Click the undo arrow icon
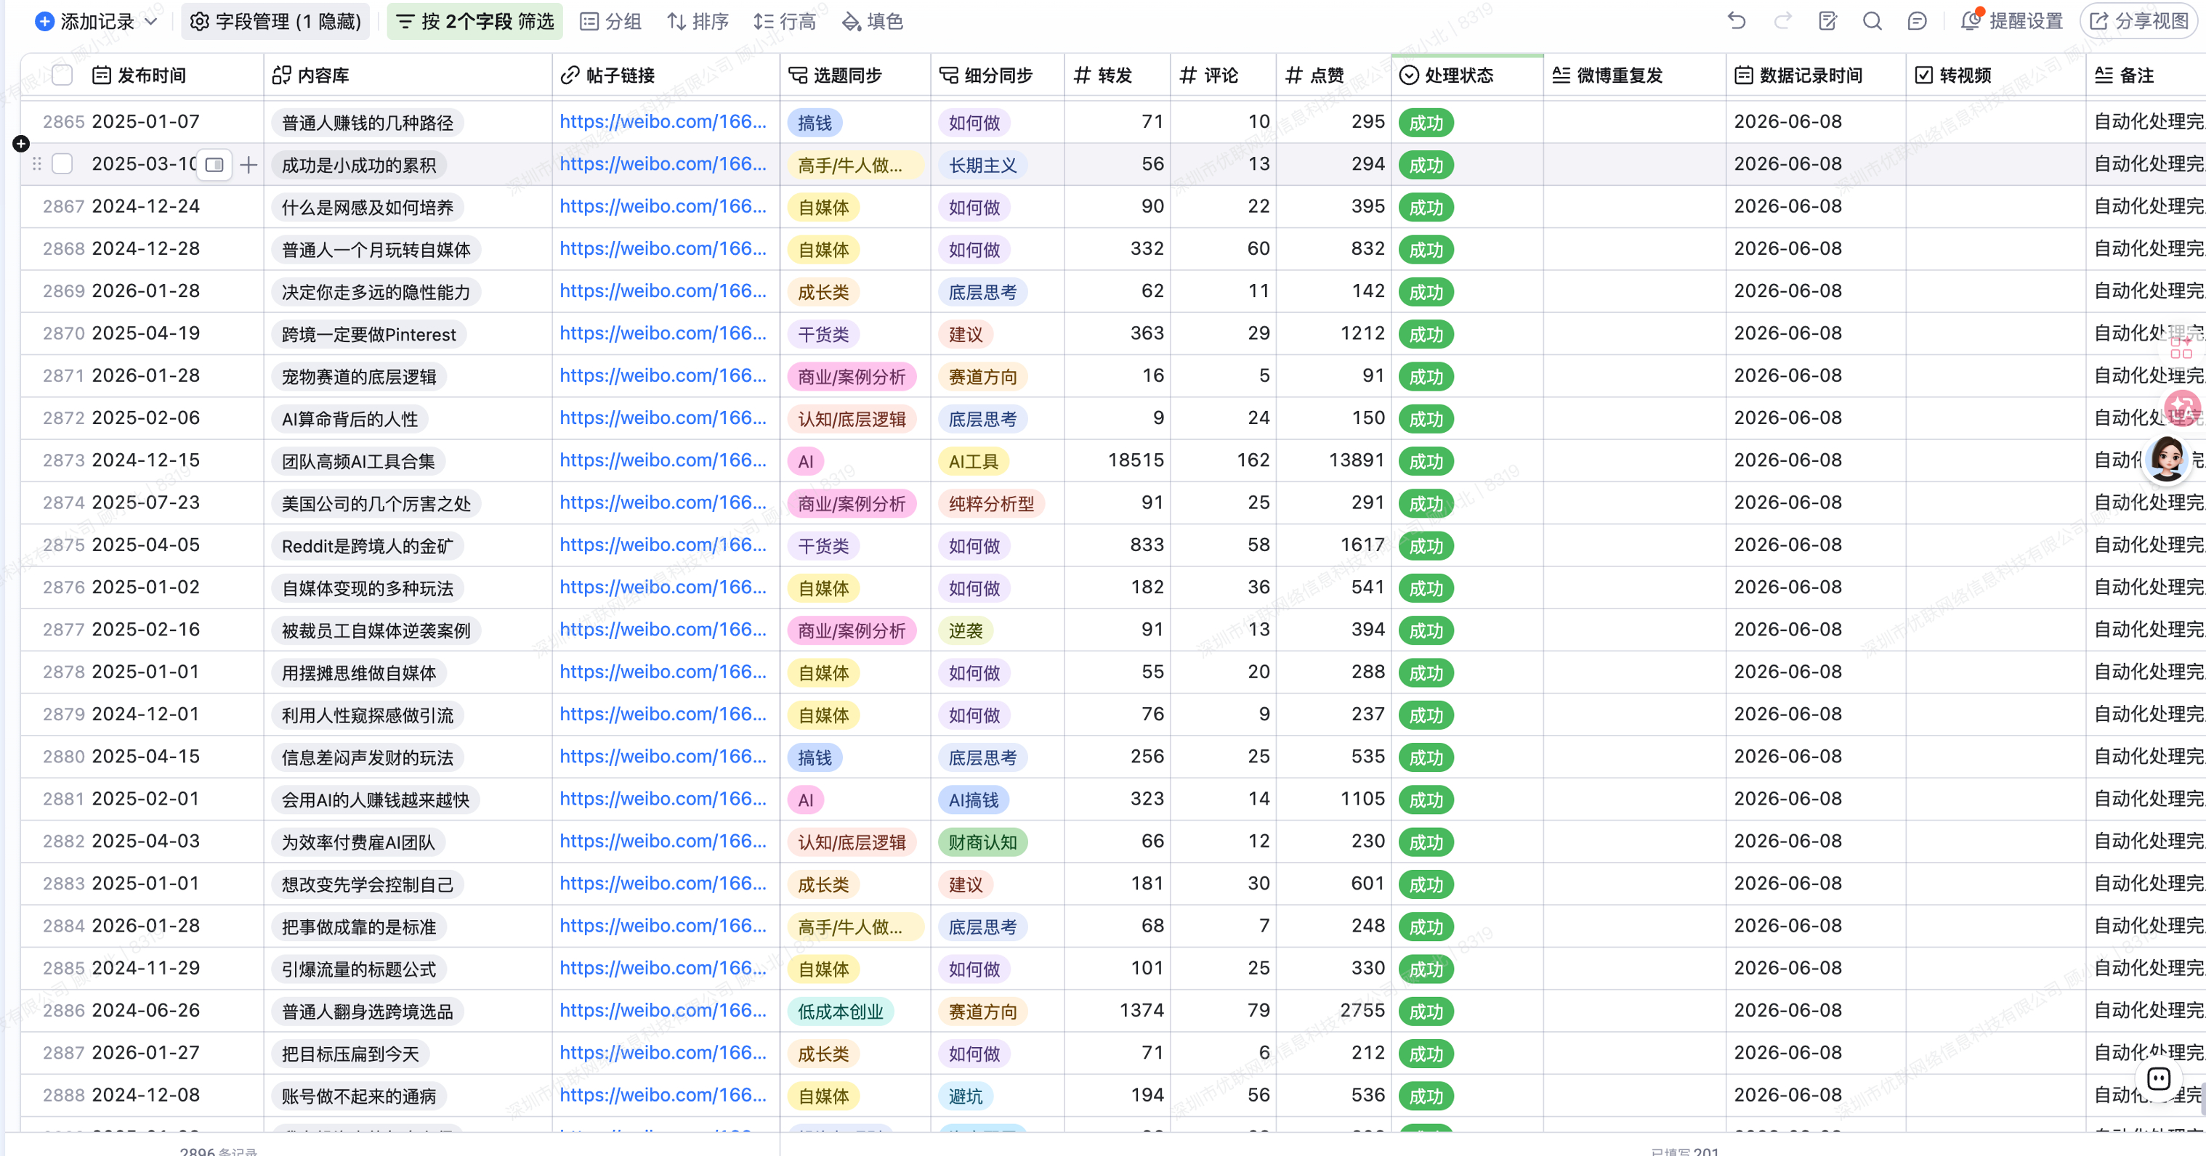2206x1156 pixels. (x=1736, y=20)
